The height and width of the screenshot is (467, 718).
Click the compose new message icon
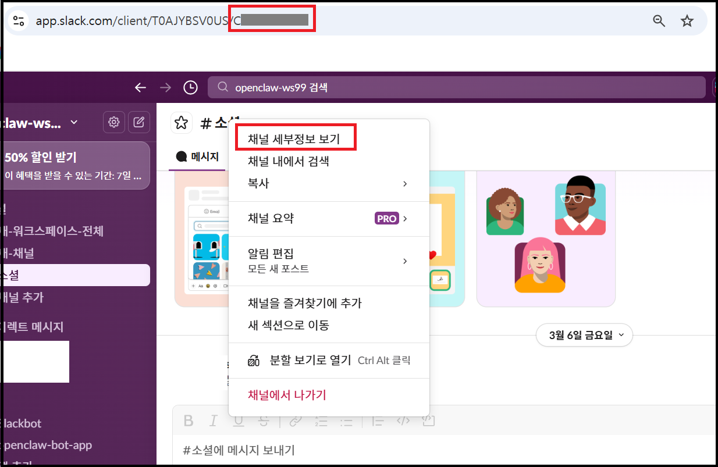coord(139,122)
